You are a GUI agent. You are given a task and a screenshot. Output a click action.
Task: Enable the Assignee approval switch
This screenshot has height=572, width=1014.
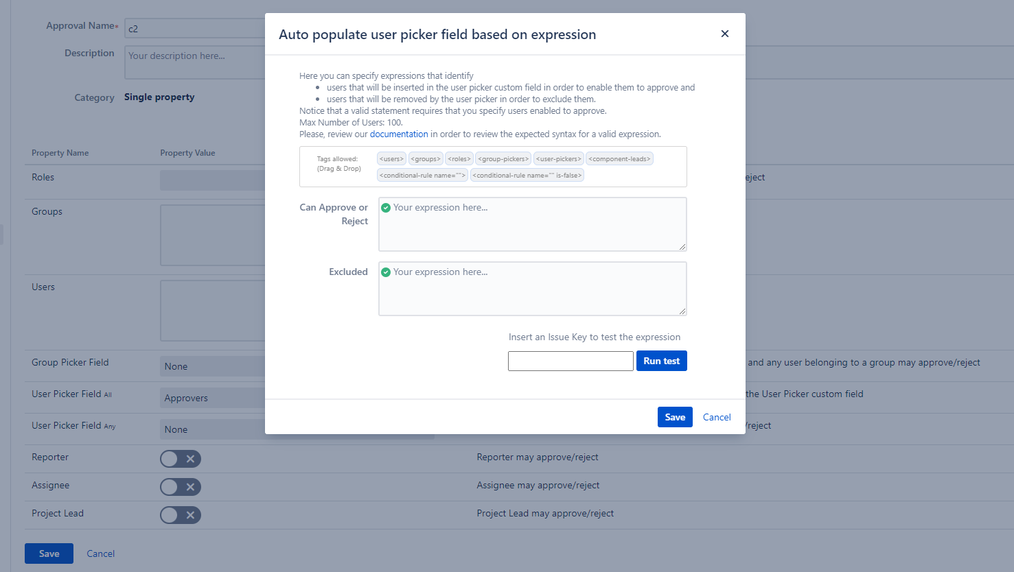pos(180,487)
